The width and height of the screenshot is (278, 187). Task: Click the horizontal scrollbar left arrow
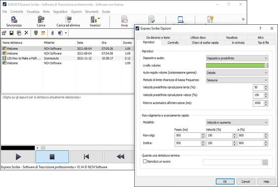coord(37,148)
